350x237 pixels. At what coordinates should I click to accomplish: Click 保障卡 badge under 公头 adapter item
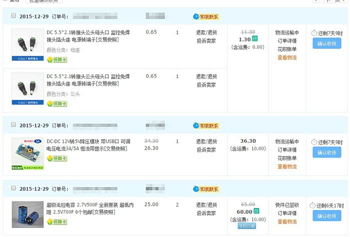(57, 103)
